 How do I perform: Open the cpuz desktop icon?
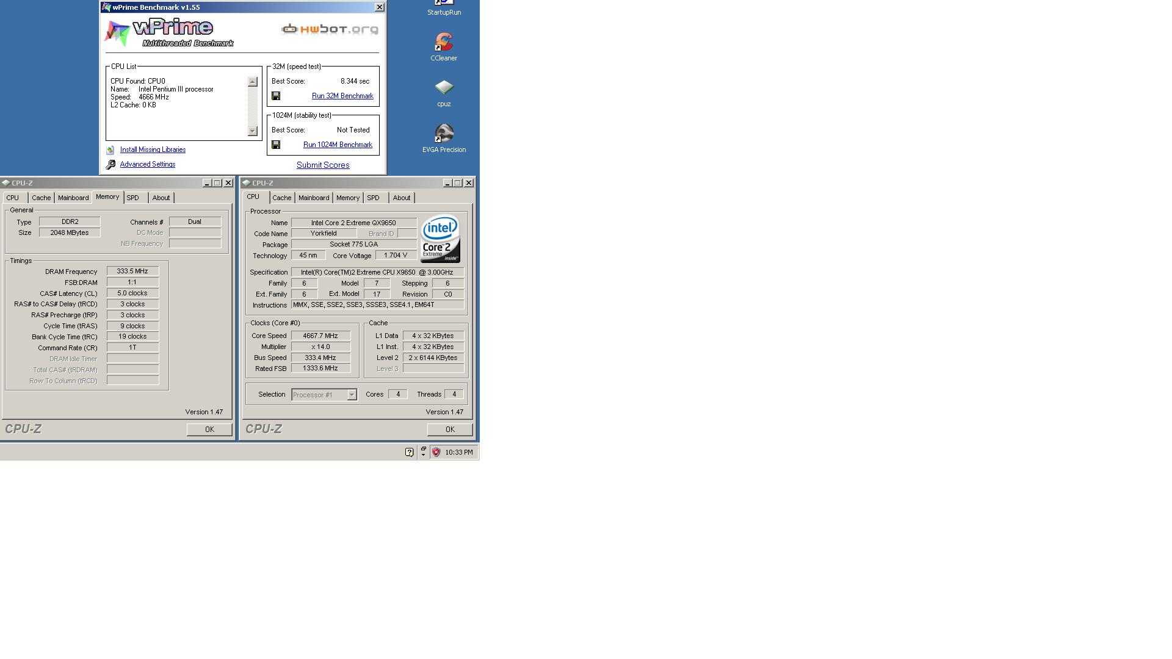444,93
